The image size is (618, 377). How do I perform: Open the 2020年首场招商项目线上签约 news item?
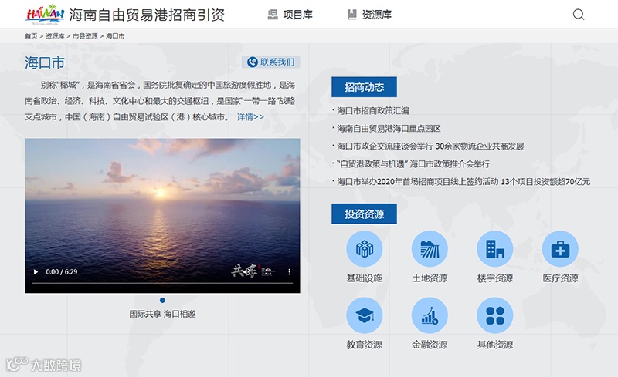coord(463,181)
